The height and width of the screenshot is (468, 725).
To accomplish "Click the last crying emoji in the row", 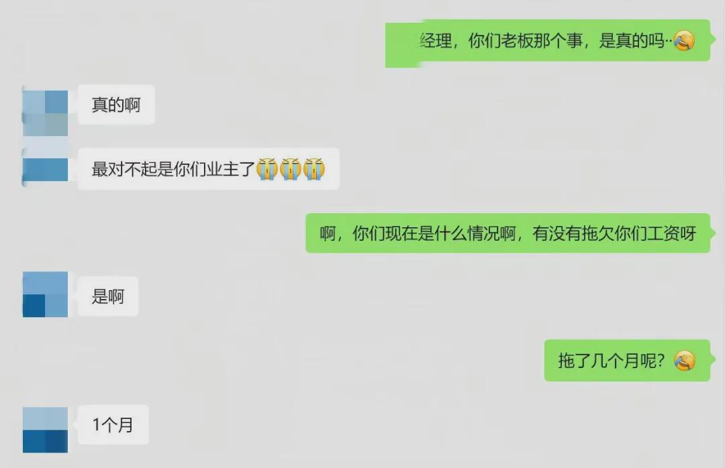I will [x=314, y=169].
